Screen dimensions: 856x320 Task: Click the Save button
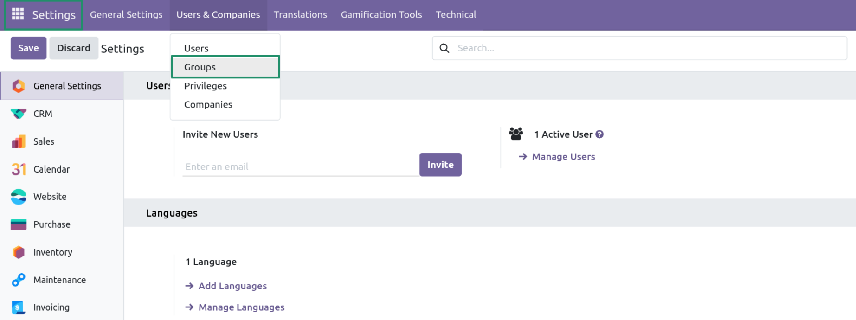click(x=28, y=48)
